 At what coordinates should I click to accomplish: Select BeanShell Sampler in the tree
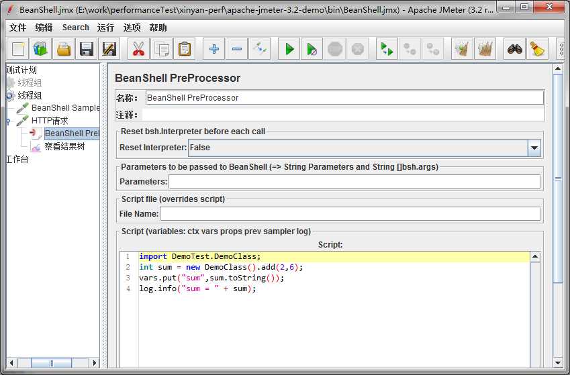point(65,108)
